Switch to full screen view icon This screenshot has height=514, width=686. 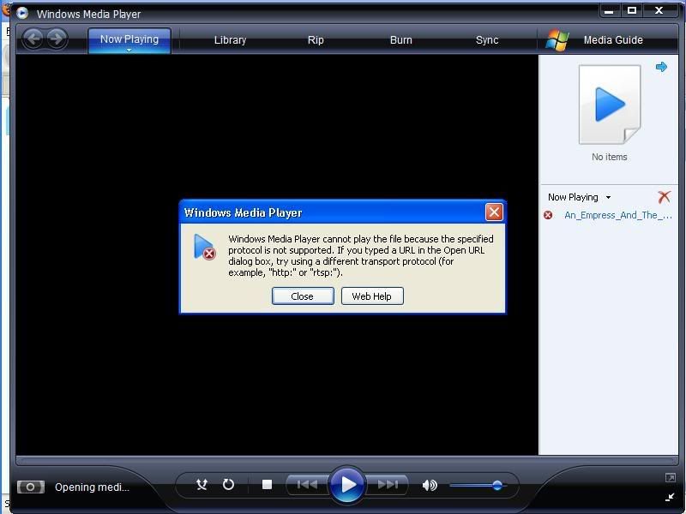pos(671,478)
